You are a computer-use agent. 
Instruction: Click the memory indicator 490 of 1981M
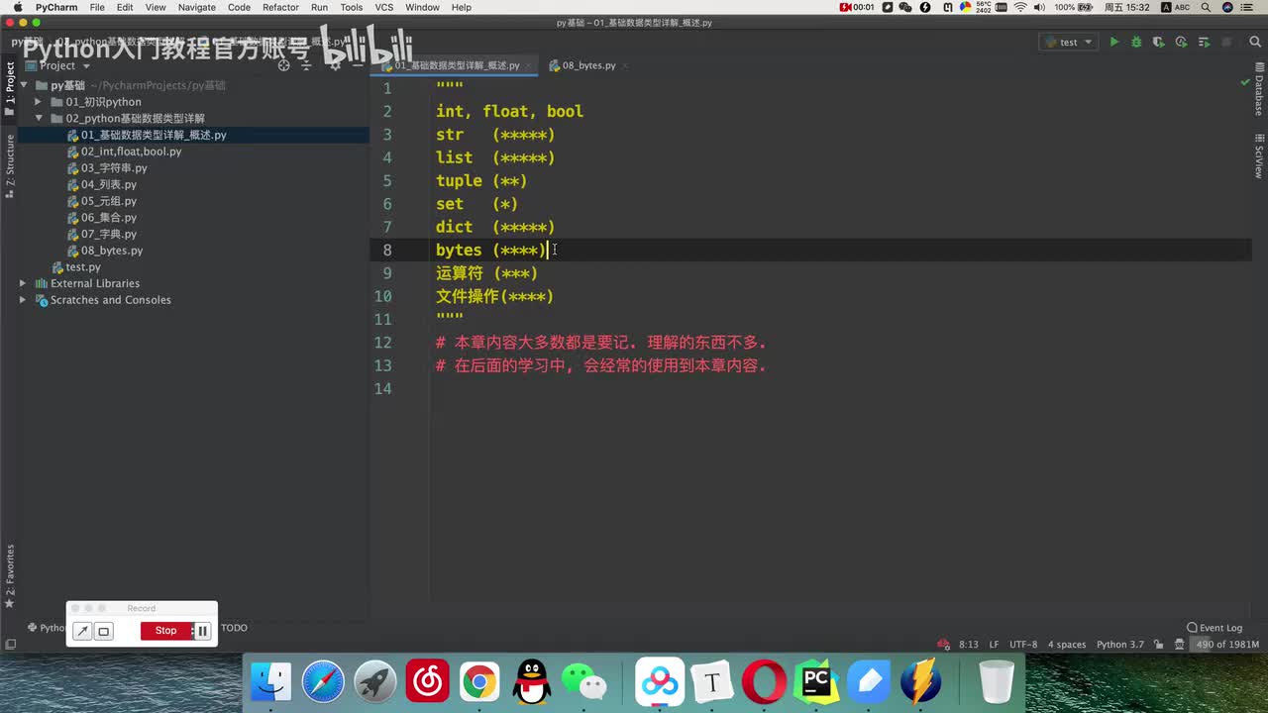click(1225, 645)
